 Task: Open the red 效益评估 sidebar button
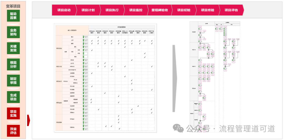tap(13, 131)
